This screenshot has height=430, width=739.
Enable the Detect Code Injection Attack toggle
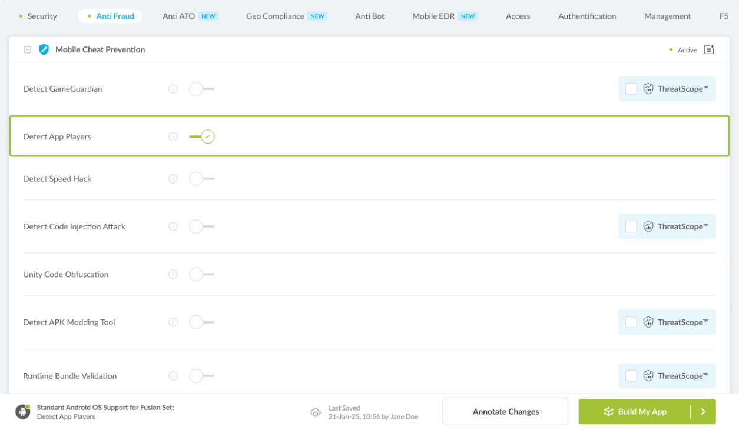pyautogui.click(x=201, y=226)
